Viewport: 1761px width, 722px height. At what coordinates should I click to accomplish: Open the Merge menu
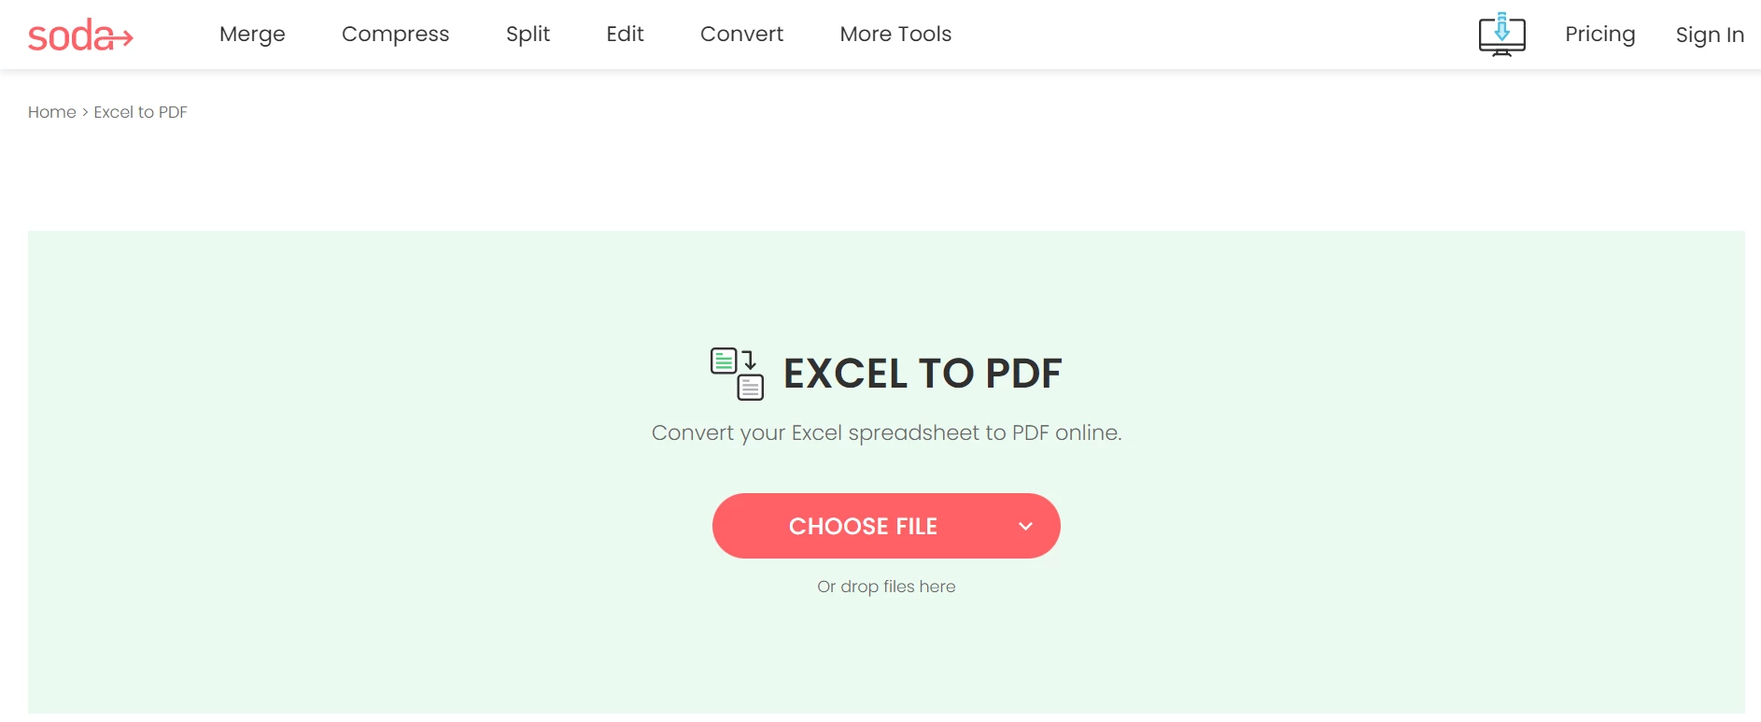pos(252,35)
